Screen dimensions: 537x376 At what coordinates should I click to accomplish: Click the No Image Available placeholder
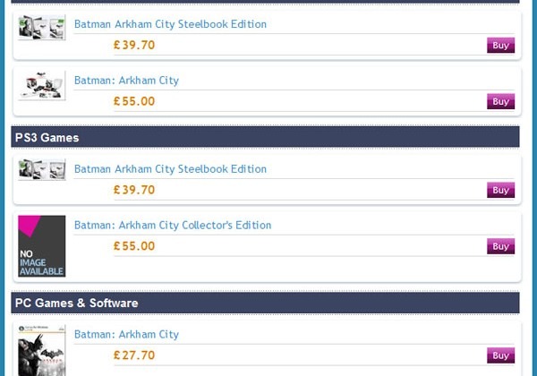pyautogui.click(x=42, y=246)
